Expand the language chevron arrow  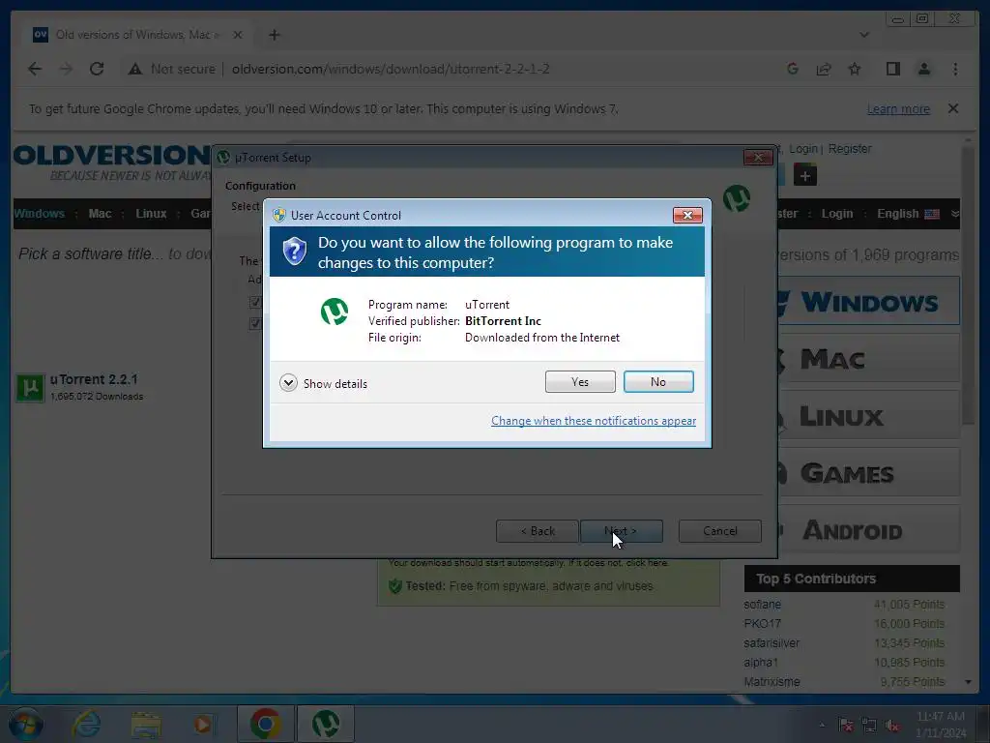[954, 214]
